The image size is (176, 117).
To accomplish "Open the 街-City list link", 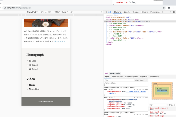I will tap(33, 61).
